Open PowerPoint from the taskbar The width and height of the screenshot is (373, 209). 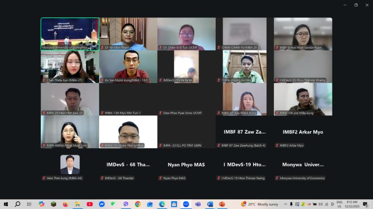point(222,204)
